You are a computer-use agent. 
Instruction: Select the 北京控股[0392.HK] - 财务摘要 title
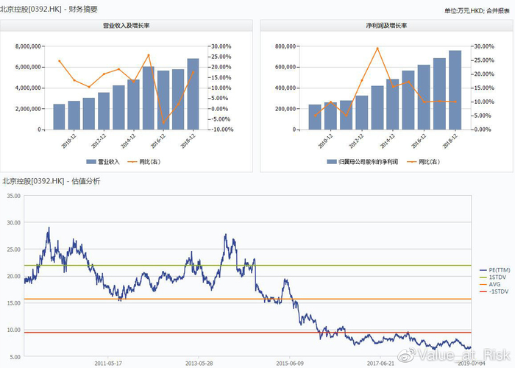(x=49, y=9)
